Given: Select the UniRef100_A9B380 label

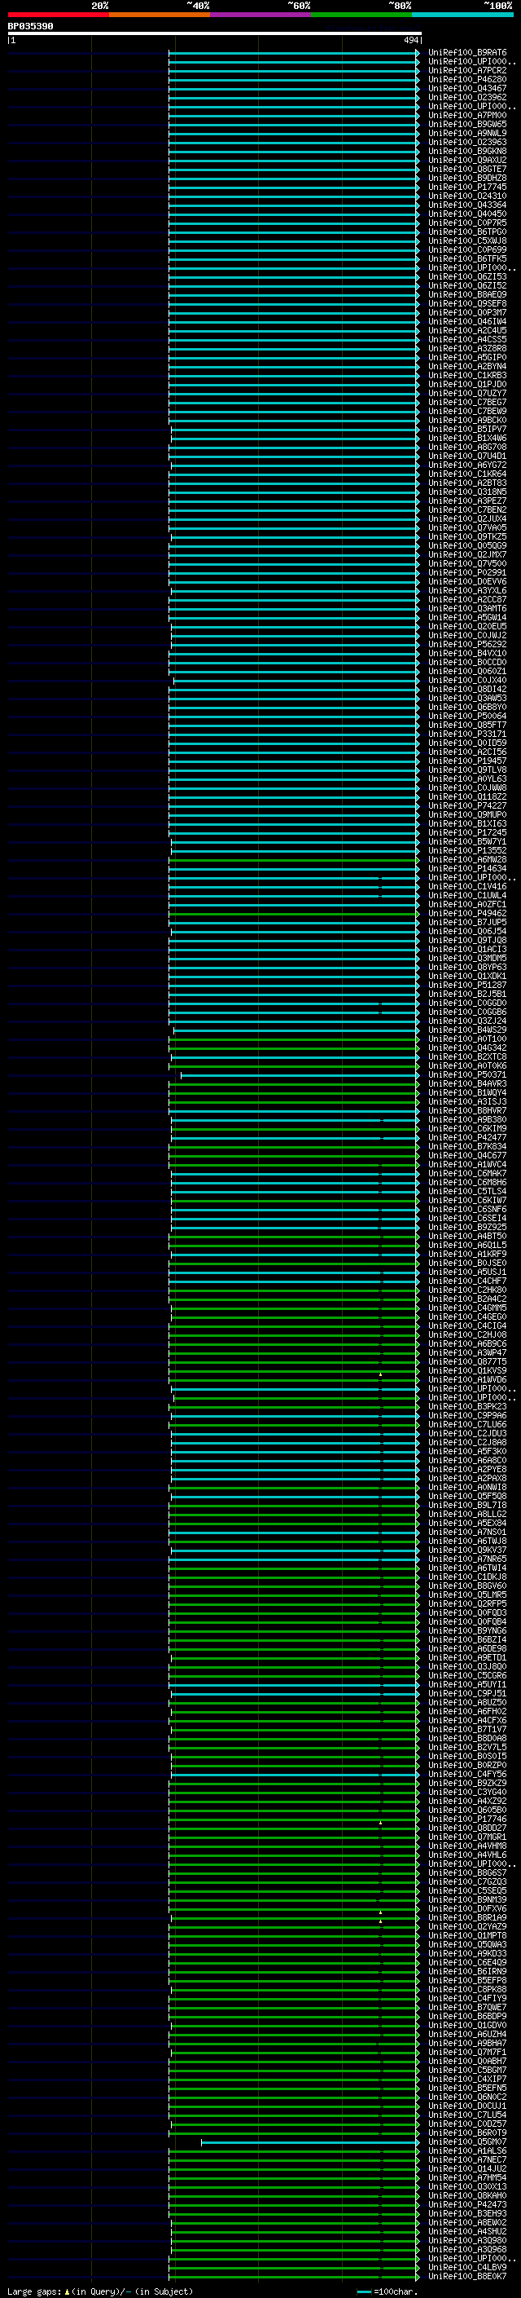Looking at the screenshot, I should (467, 1119).
